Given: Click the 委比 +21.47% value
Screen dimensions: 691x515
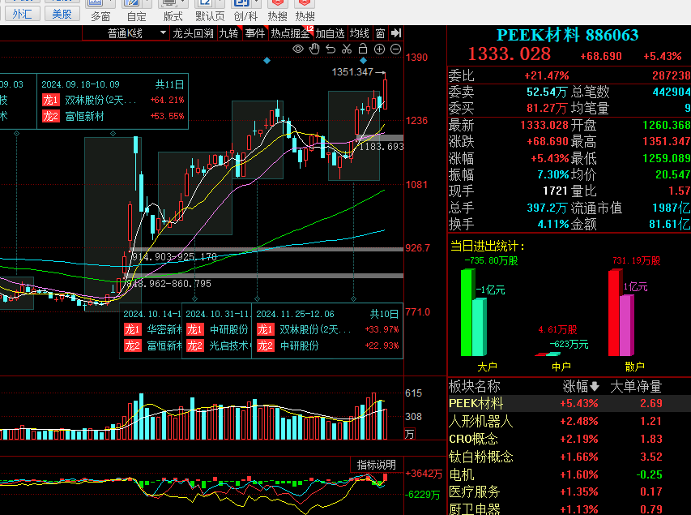Looking at the screenshot, I should point(547,76).
